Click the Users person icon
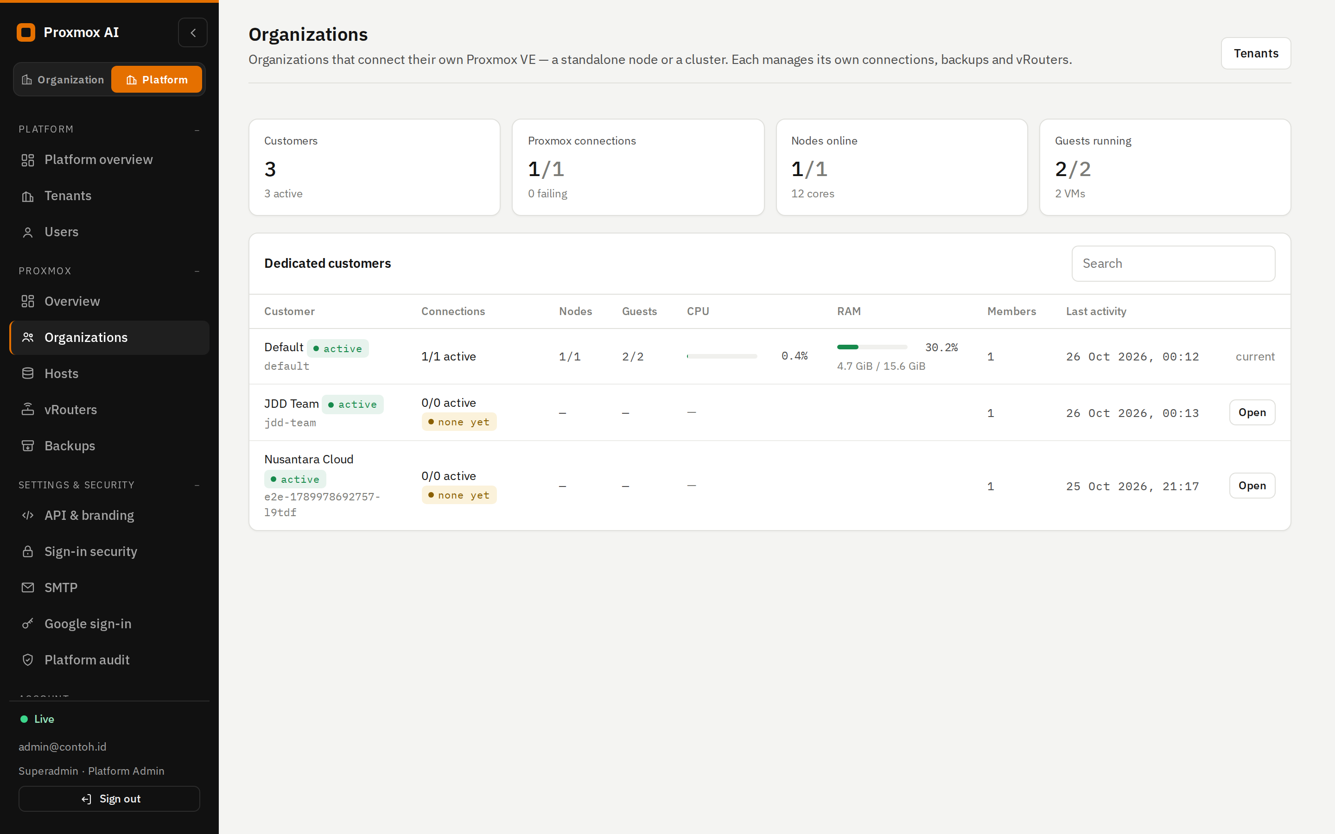The image size is (1335, 834). (x=28, y=232)
